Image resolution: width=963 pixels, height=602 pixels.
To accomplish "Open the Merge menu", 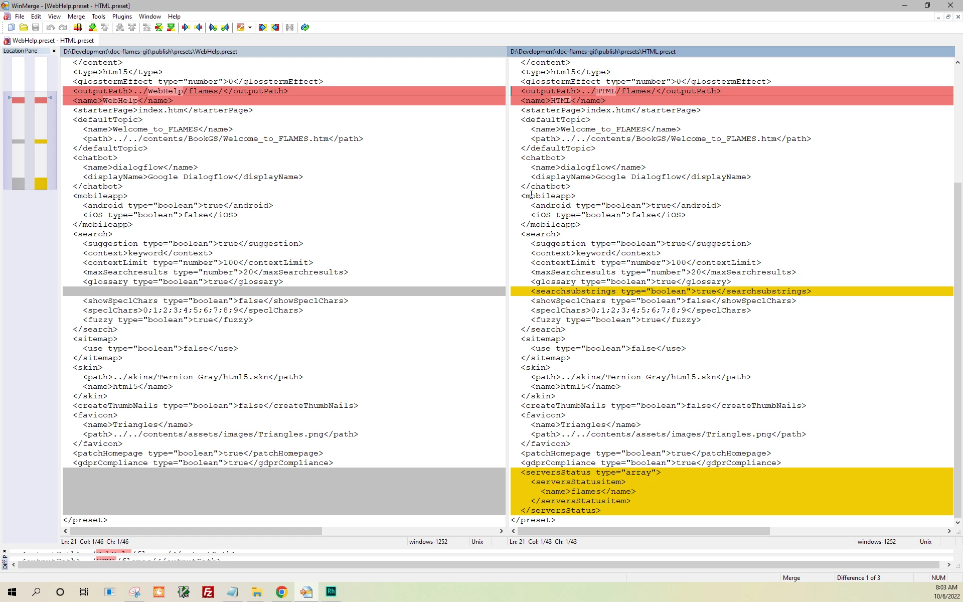I will pyautogui.click(x=76, y=17).
